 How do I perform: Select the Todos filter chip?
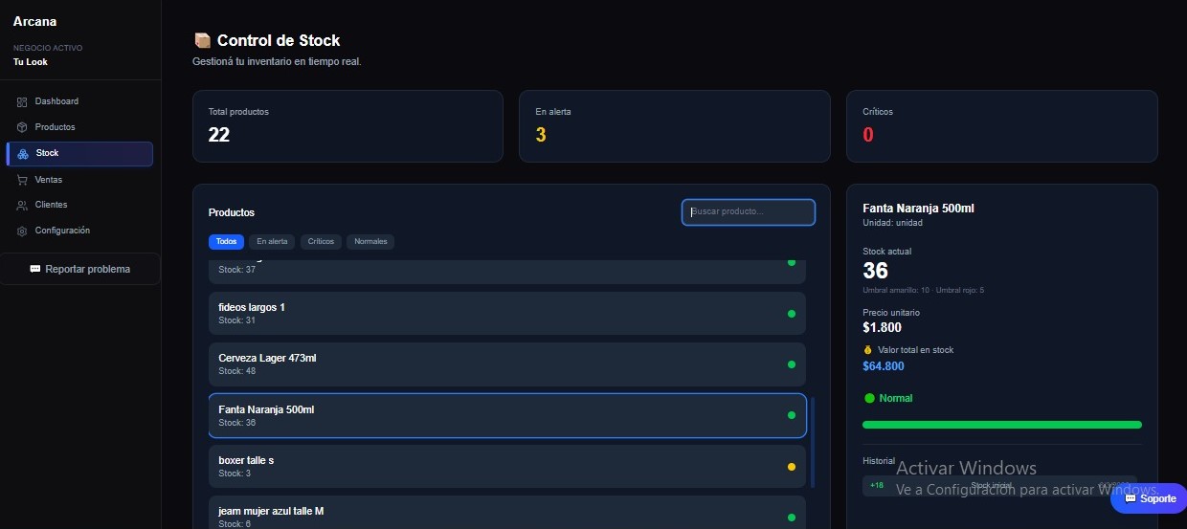click(226, 242)
